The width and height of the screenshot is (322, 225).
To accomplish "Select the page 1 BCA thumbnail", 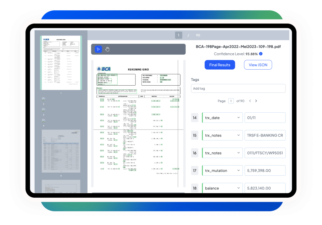I will click(61, 62).
